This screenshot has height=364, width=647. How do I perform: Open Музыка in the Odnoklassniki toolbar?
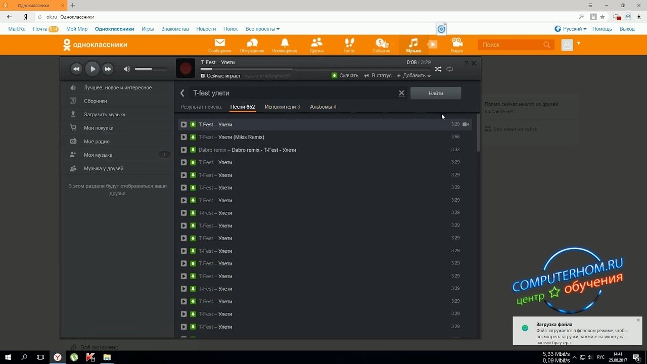coord(413,45)
